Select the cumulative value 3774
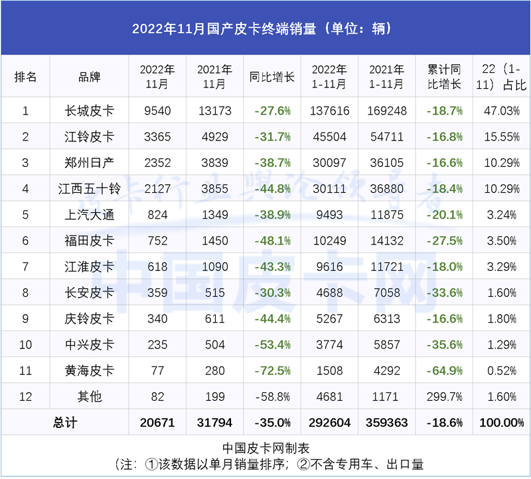The height and width of the screenshot is (479, 531). click(329, 345)
